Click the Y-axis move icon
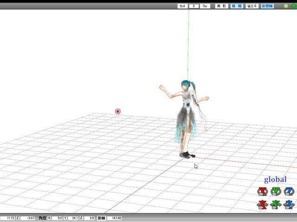 (x=276, y=204)
